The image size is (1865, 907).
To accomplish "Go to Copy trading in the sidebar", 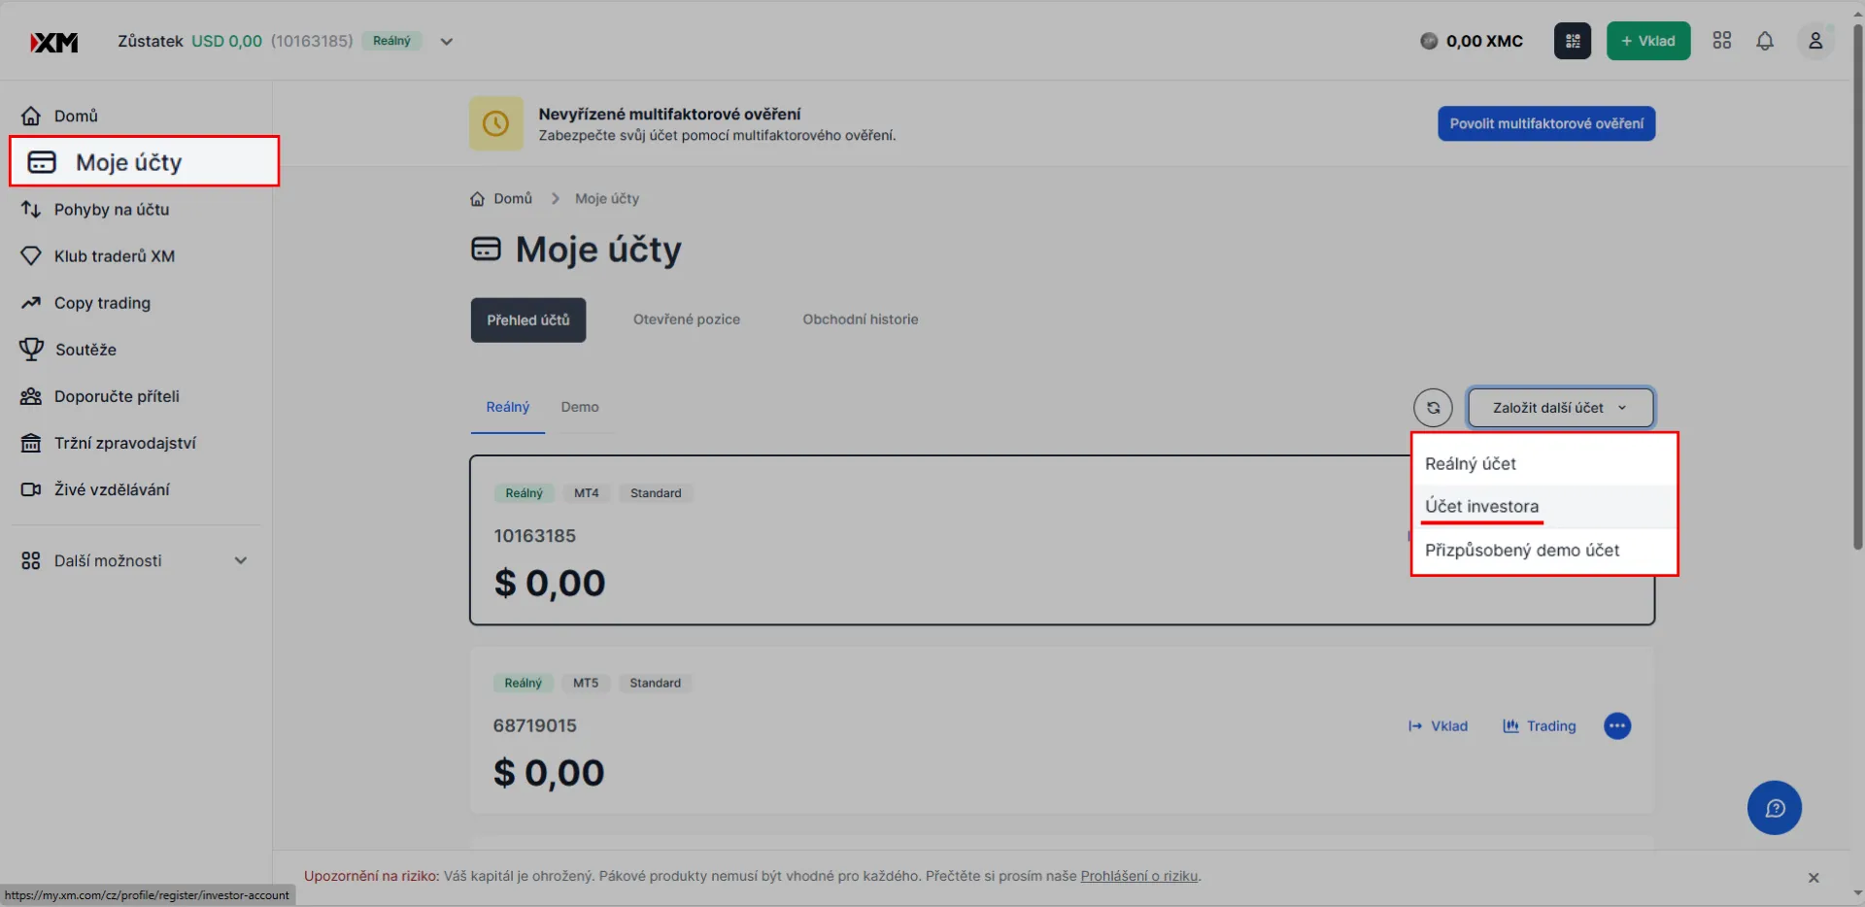I will [x=102, y=303].
